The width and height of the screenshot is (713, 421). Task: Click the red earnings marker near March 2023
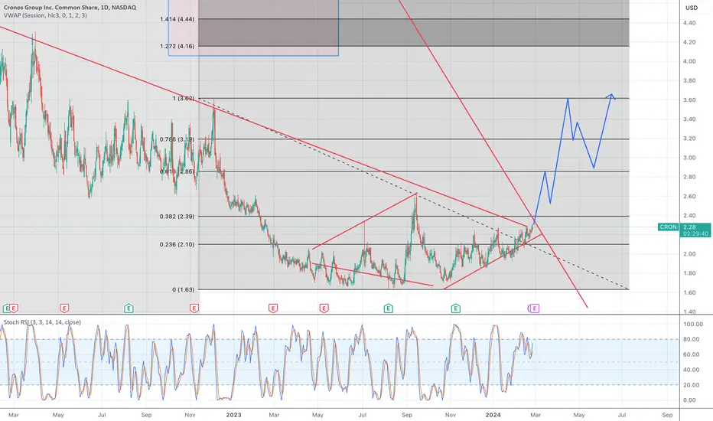point(273,308)
